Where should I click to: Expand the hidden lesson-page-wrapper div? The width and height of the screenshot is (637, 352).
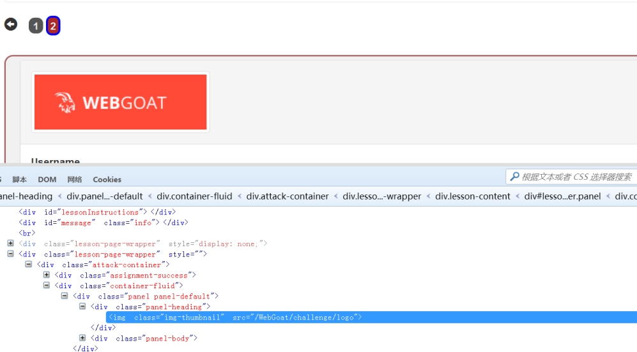click(x=11, y=244)
